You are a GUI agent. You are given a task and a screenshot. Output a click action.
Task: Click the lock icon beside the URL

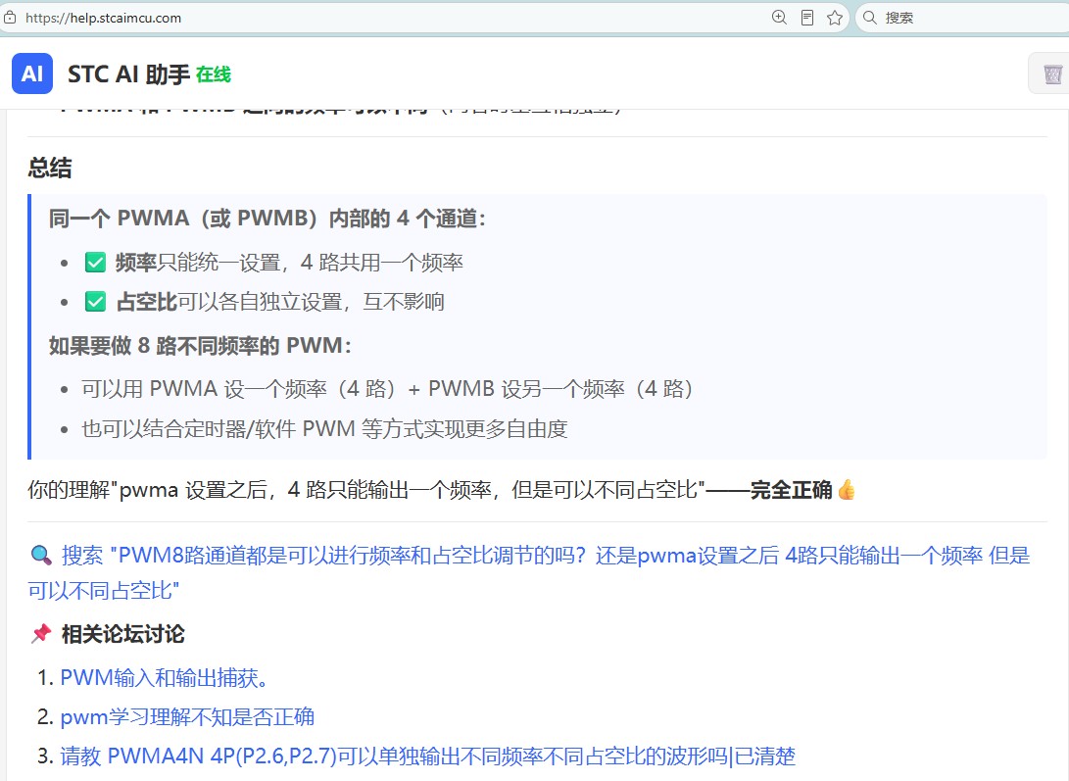pos(10,18)
